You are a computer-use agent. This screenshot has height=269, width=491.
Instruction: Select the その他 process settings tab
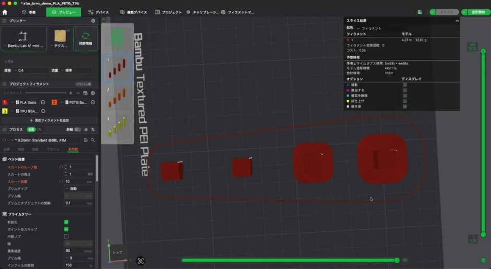point(73,150)
